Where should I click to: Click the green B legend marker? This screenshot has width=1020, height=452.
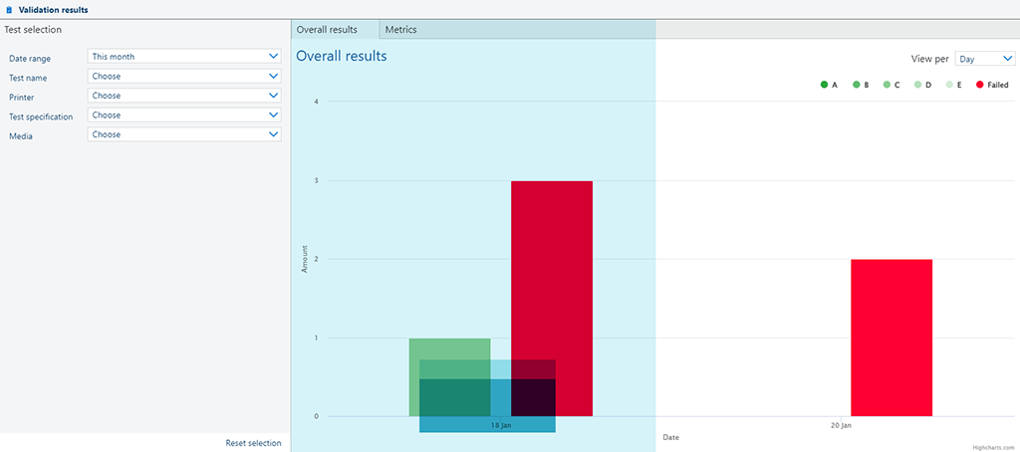(x=856, y=86)
